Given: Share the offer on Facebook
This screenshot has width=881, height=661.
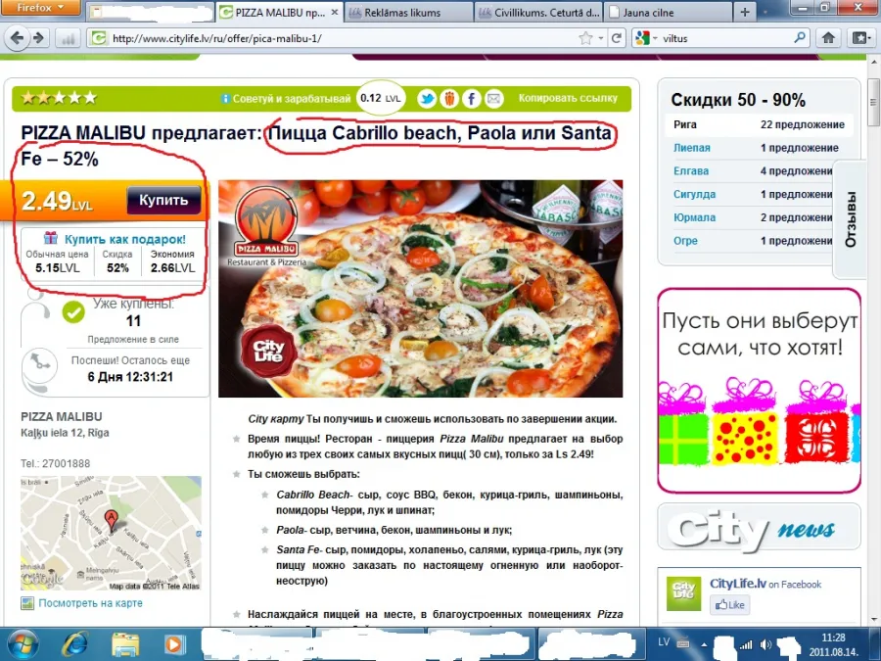Looking at the screenshot, I should (472, 99).
